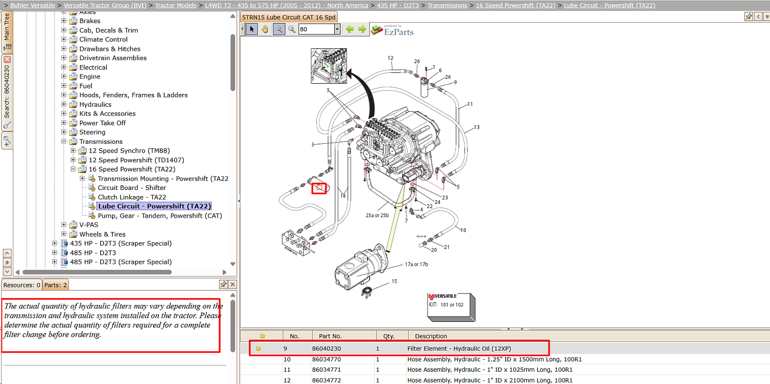Select Power Take Off in the tree
This screenshot has height=384, width=770.
pos(102,123)
